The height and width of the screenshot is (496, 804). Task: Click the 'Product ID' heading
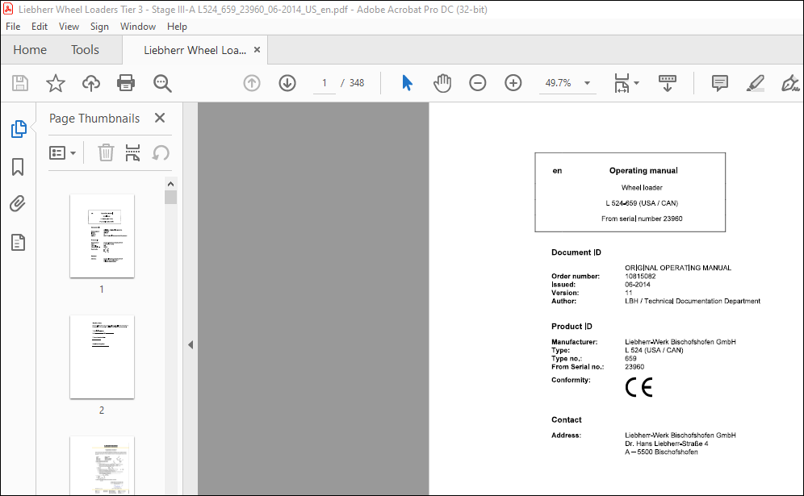(572, 327)
